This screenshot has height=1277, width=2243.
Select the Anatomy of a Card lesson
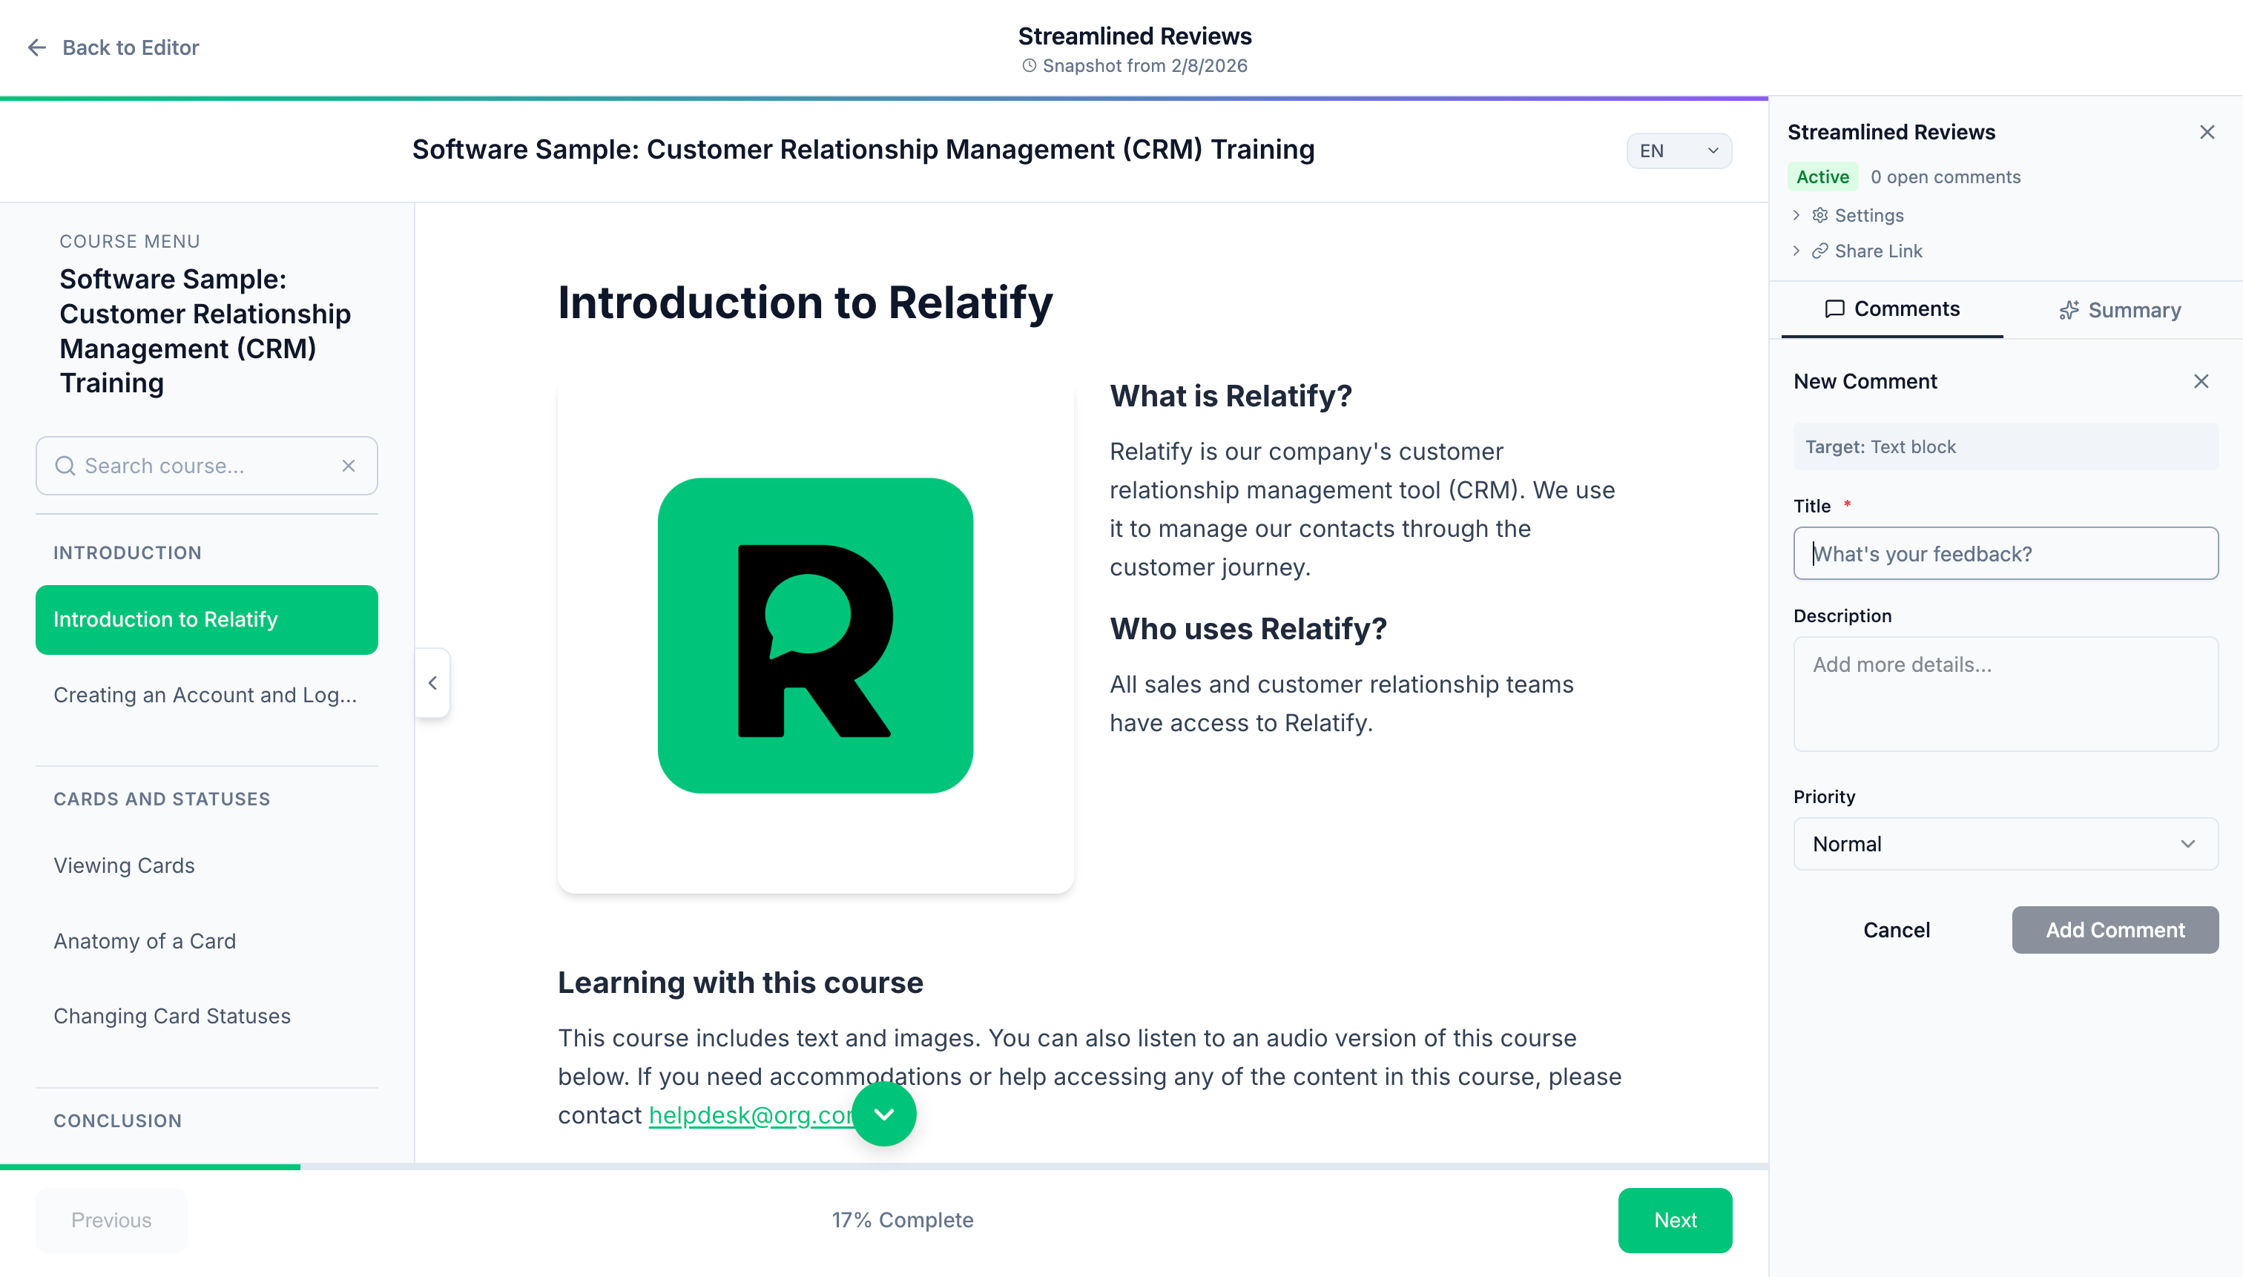tap(145, 941)
